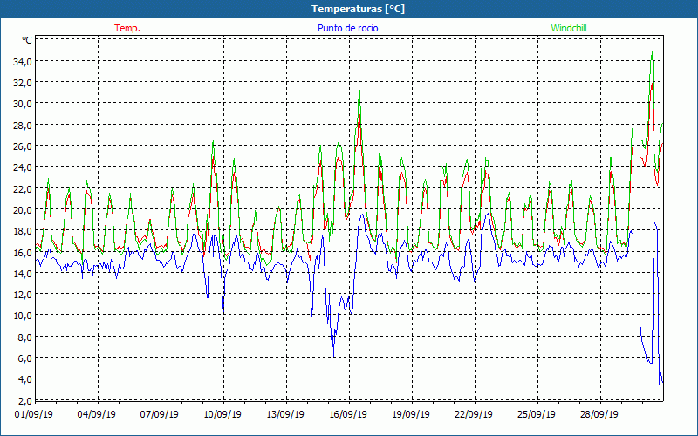The image size is (698, 436).
Task: Click the 25/09/19 date label
Action: click(537, 414)
